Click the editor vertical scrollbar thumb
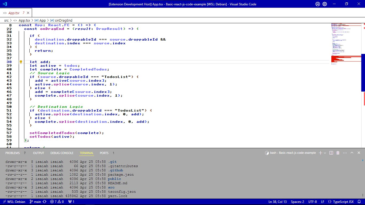This screenshot has width=365, height=205. tap(363, 73)
